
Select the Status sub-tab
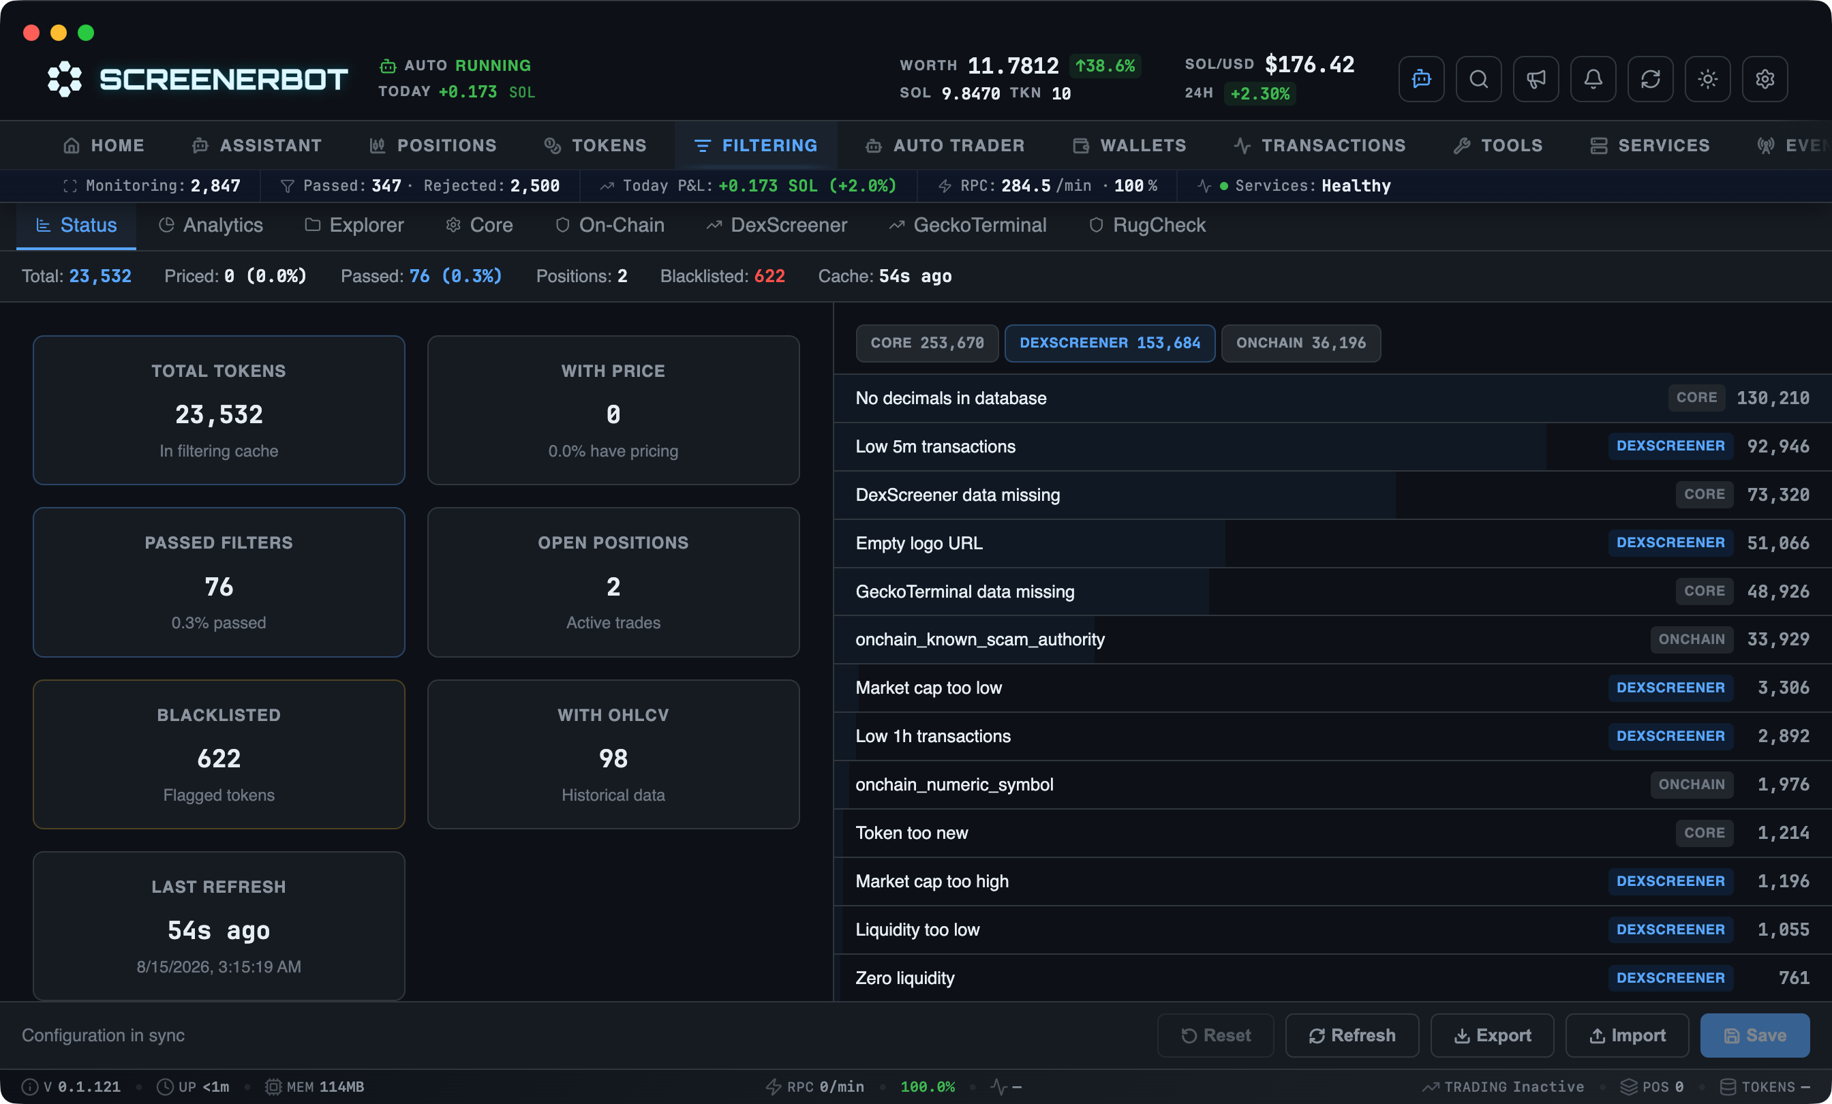[76, 226]
